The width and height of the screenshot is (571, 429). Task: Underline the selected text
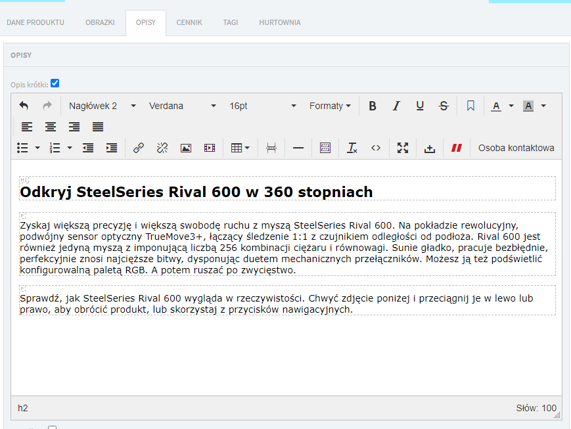420,106
